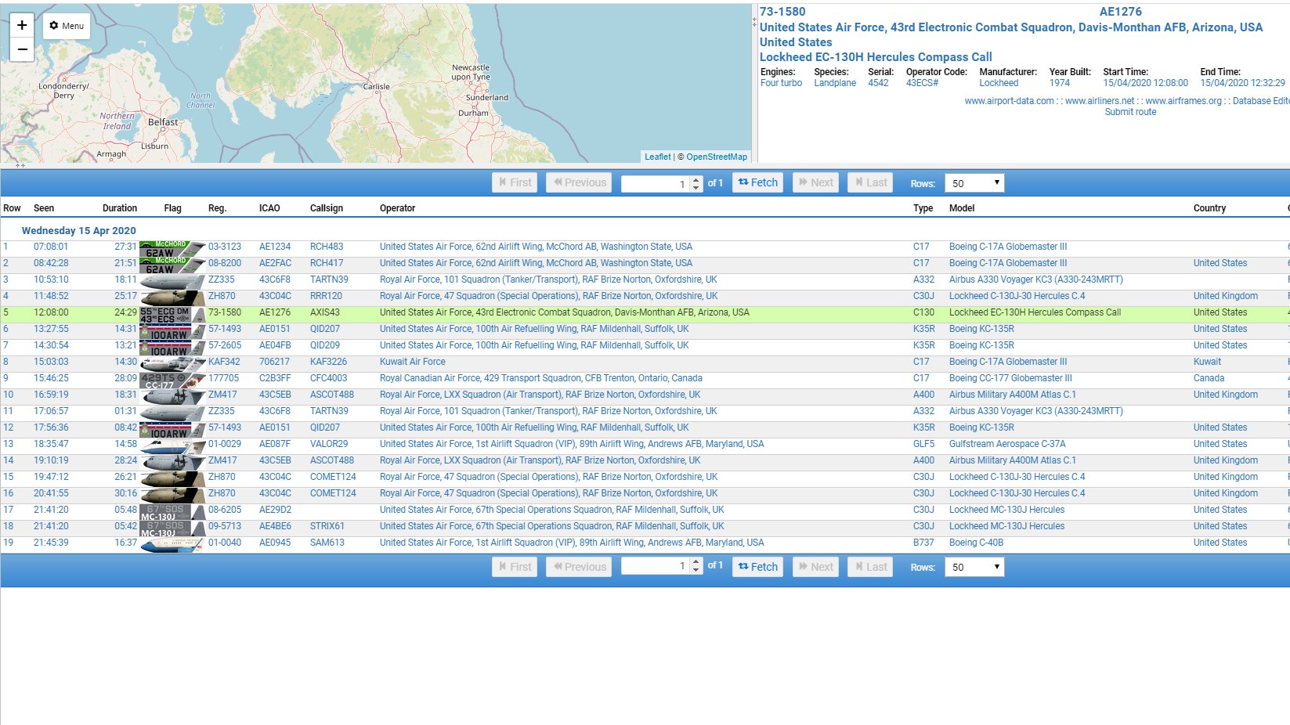Screen dimensions: 1290x725
Task: Sort table by Model column header
Action: pyautogui.click(x=962, y=208)
